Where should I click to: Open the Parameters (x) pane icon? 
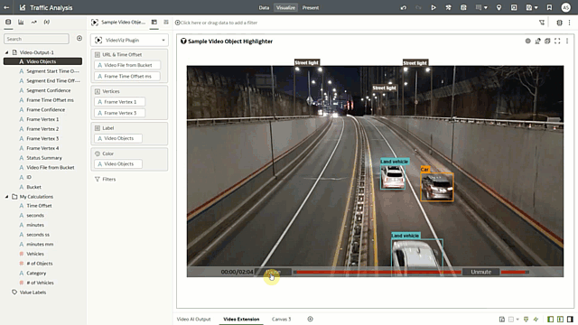(47, 22)
